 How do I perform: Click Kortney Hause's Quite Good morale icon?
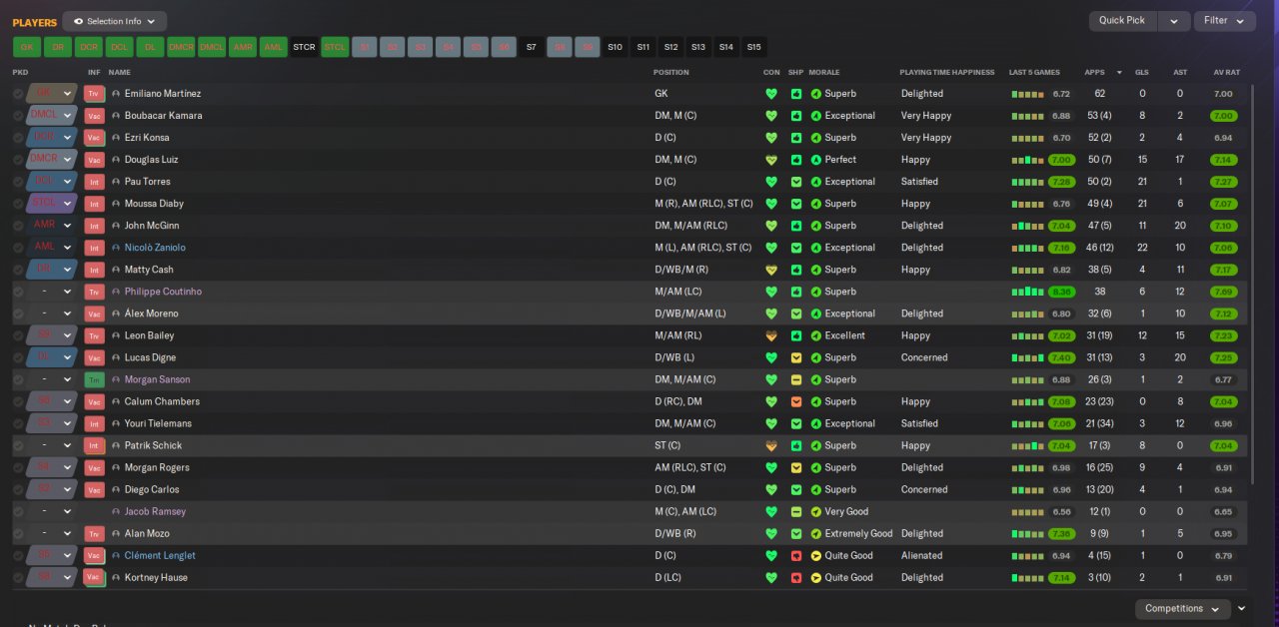click(815, 577)
